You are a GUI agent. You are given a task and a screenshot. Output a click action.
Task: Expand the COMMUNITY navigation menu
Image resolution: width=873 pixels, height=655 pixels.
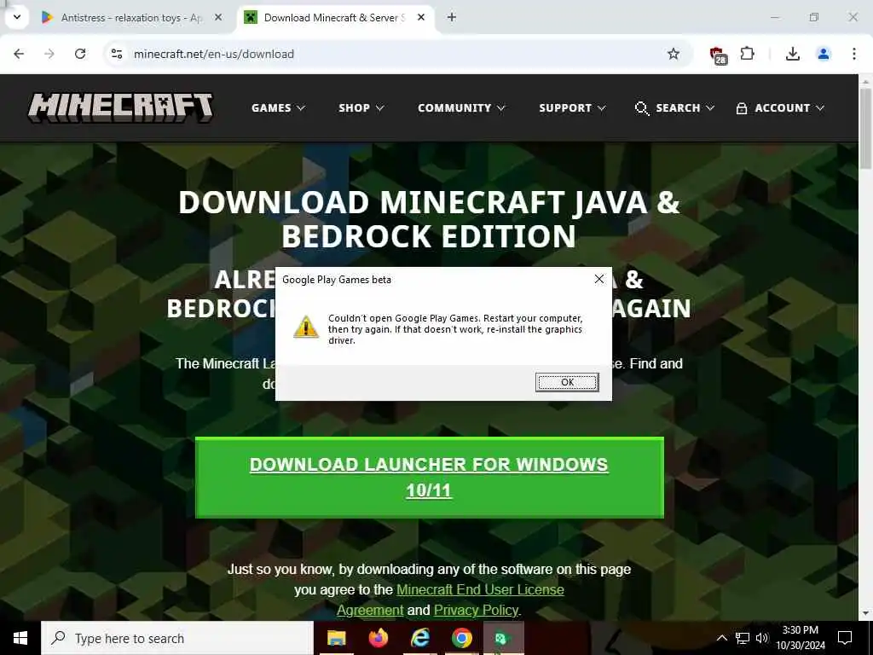pyautogui.click(x=461, y=108)
